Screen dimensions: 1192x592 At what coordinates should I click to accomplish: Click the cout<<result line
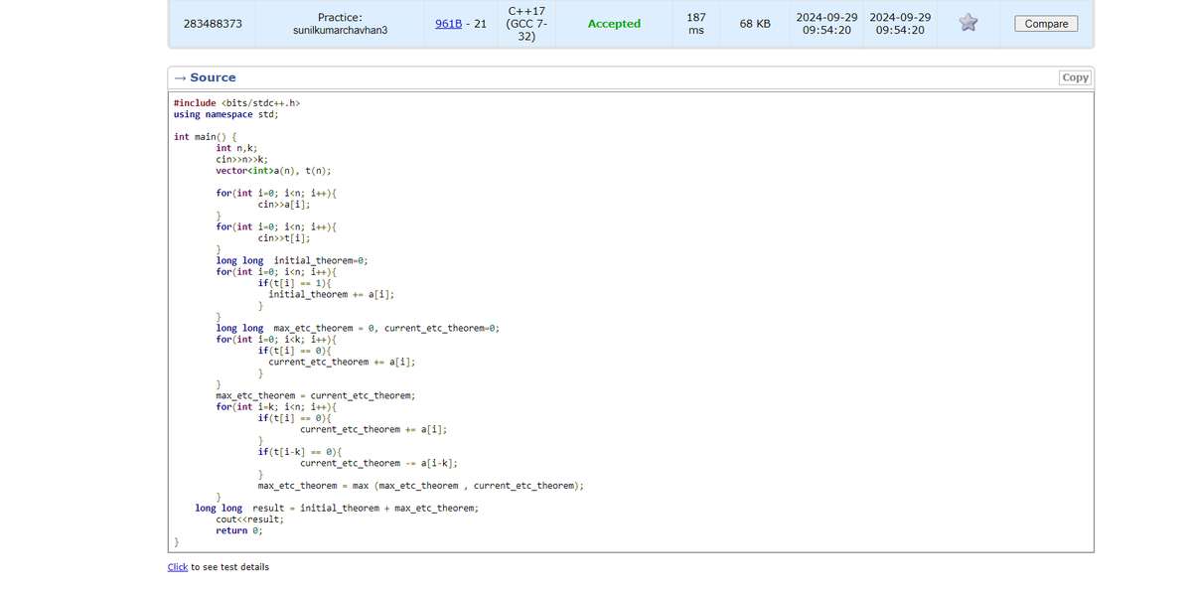pos(249,518)
